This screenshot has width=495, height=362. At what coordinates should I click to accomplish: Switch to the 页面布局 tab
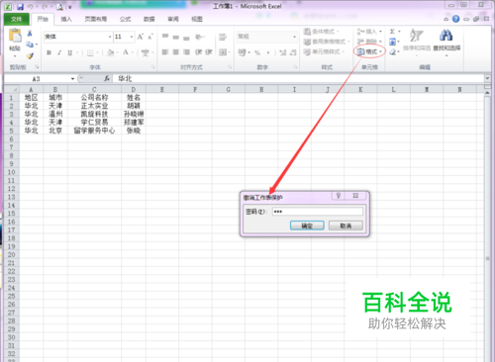tap(96, 19)
